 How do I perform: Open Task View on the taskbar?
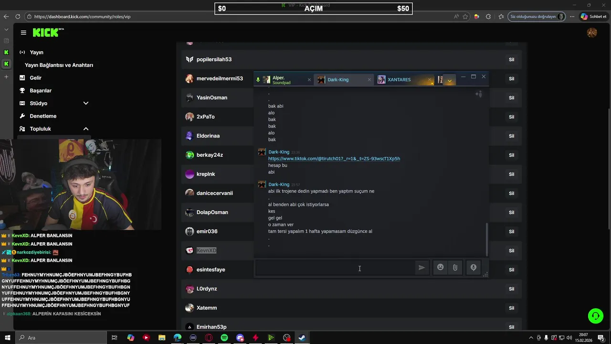click(x=115, y=338)
